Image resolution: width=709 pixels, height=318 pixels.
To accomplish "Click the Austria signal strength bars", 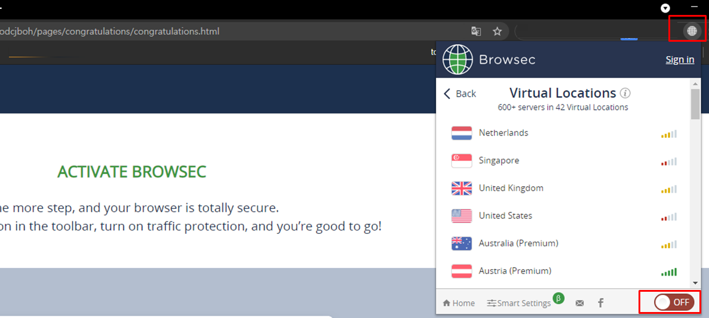I will [x=669, y=272].
